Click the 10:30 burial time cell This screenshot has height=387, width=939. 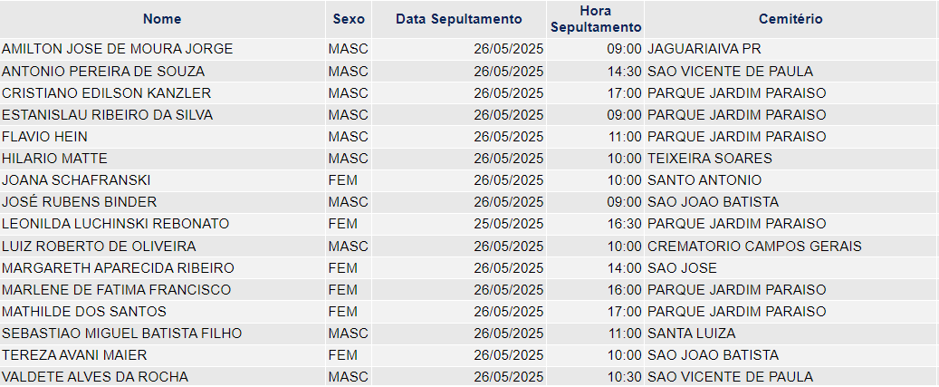(595, 377)
